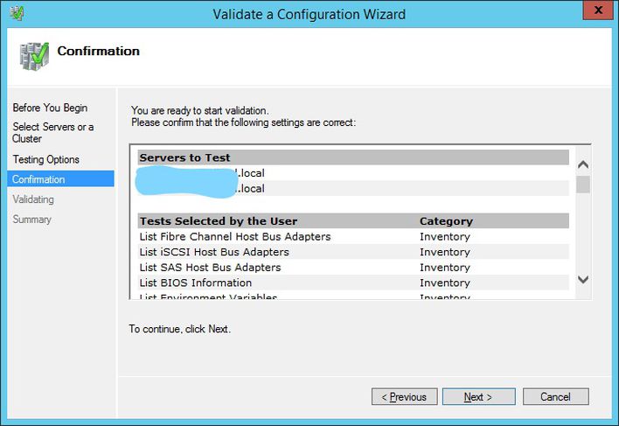This screenshot has height=426, width=619.
Task: Select List SAS Host Bus Adapters row
Action: (353, 268)
